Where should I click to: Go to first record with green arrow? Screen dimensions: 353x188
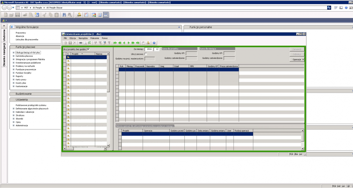[115, 43]
